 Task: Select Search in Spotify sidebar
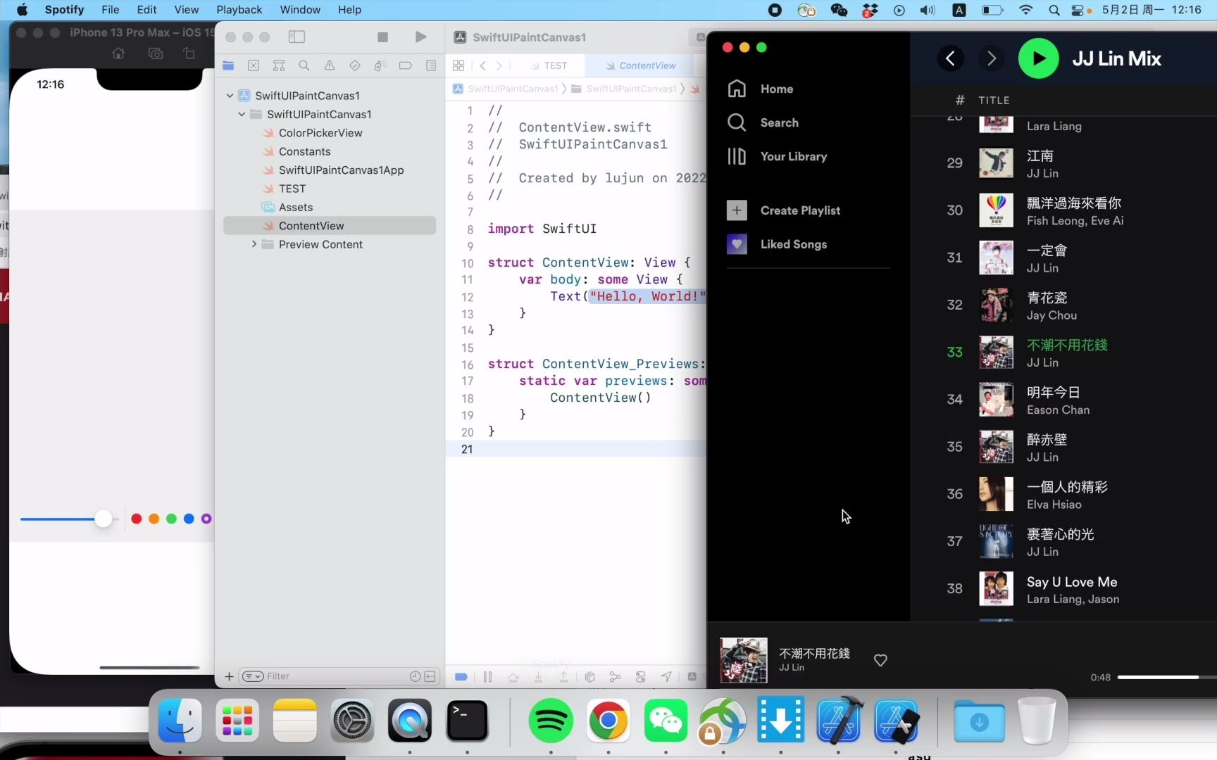(779, 122)
